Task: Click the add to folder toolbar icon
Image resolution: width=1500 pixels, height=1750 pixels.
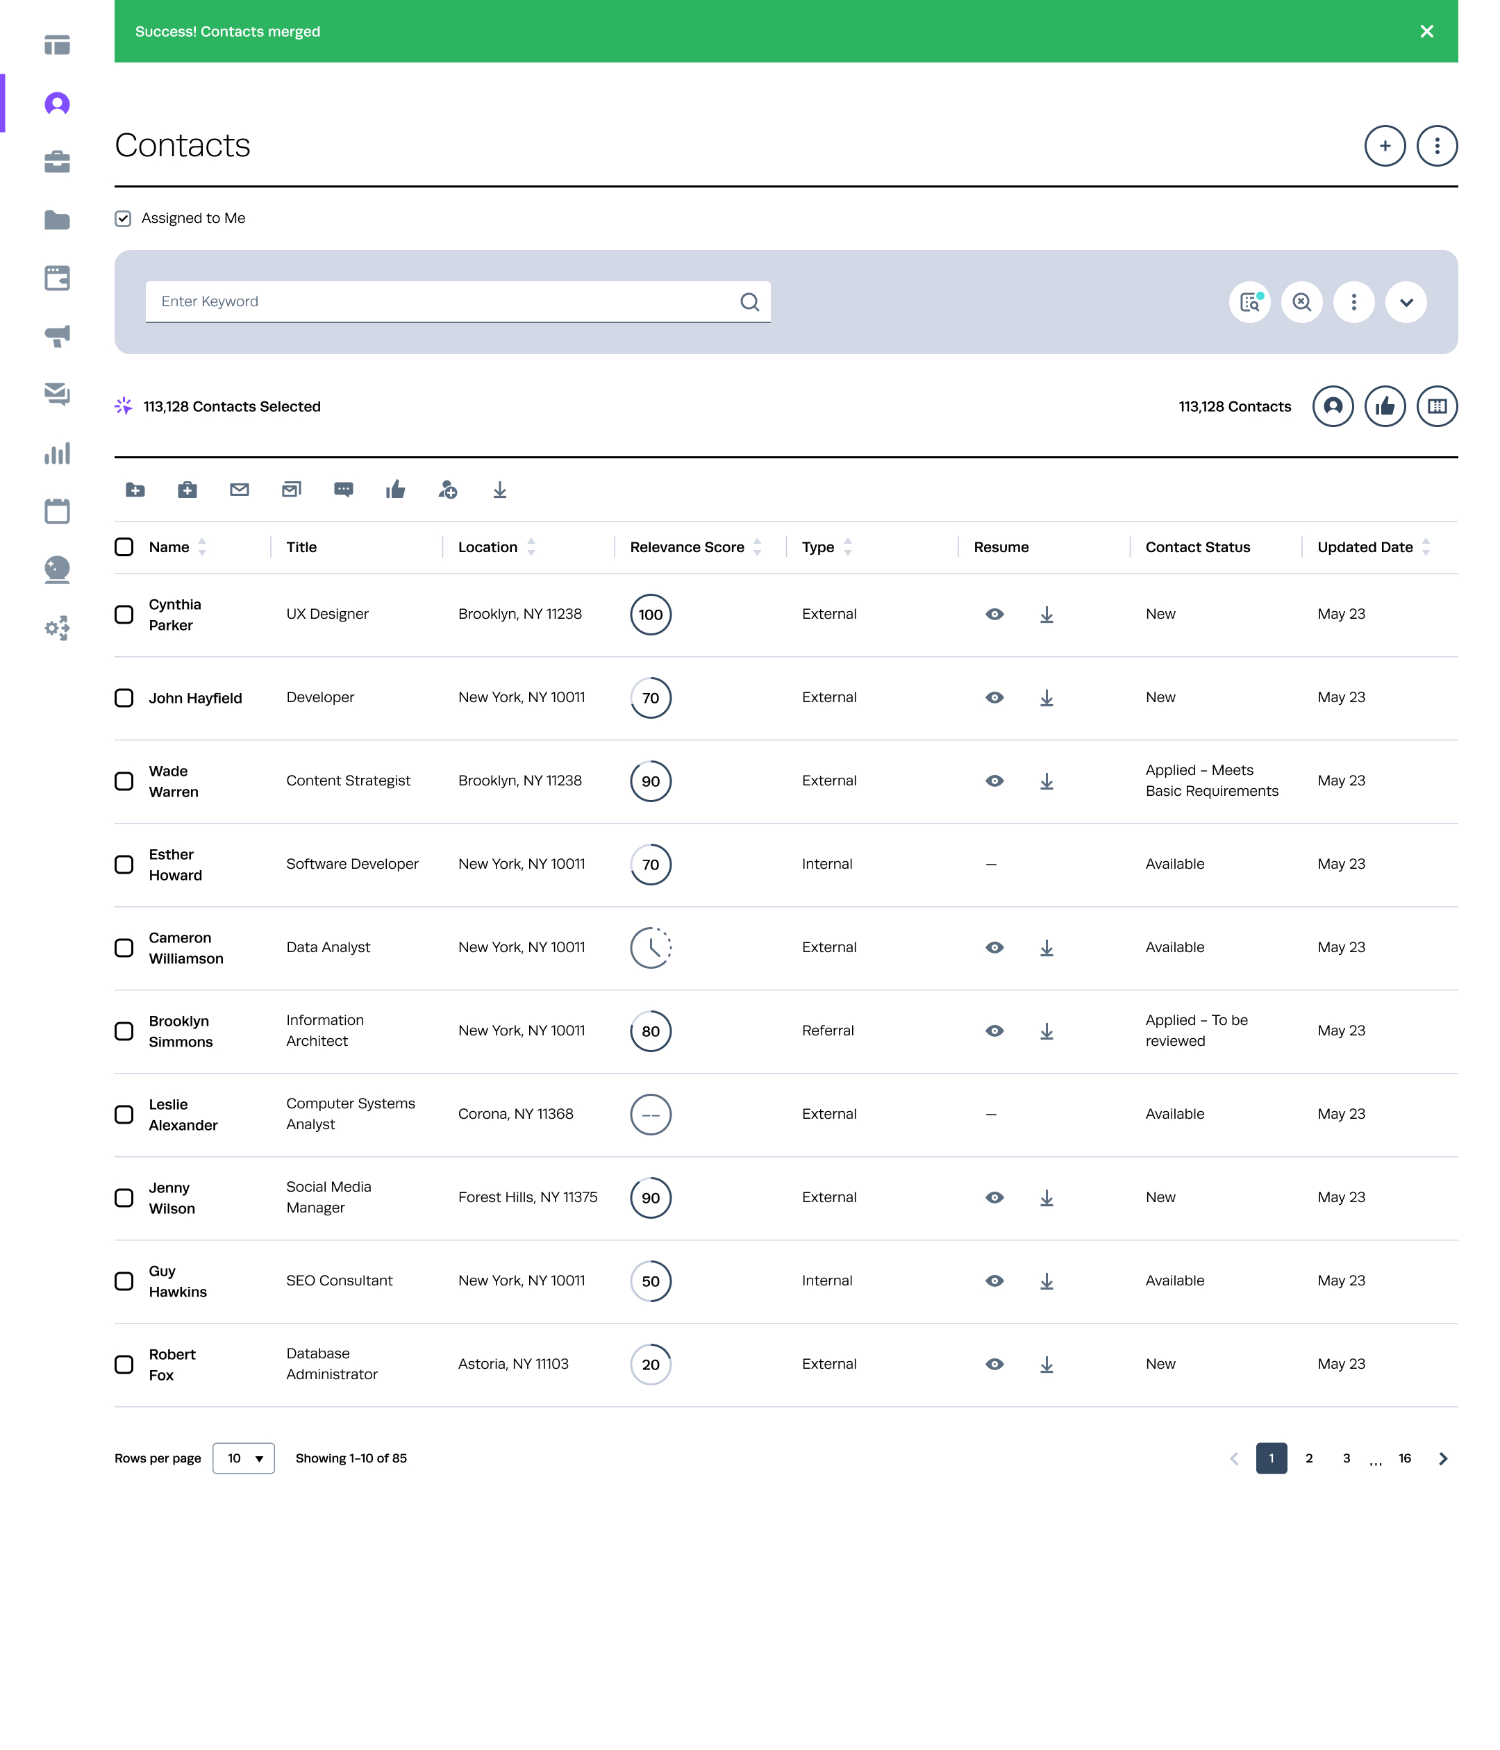Action: pyautogui.click(x=135, y=490)
